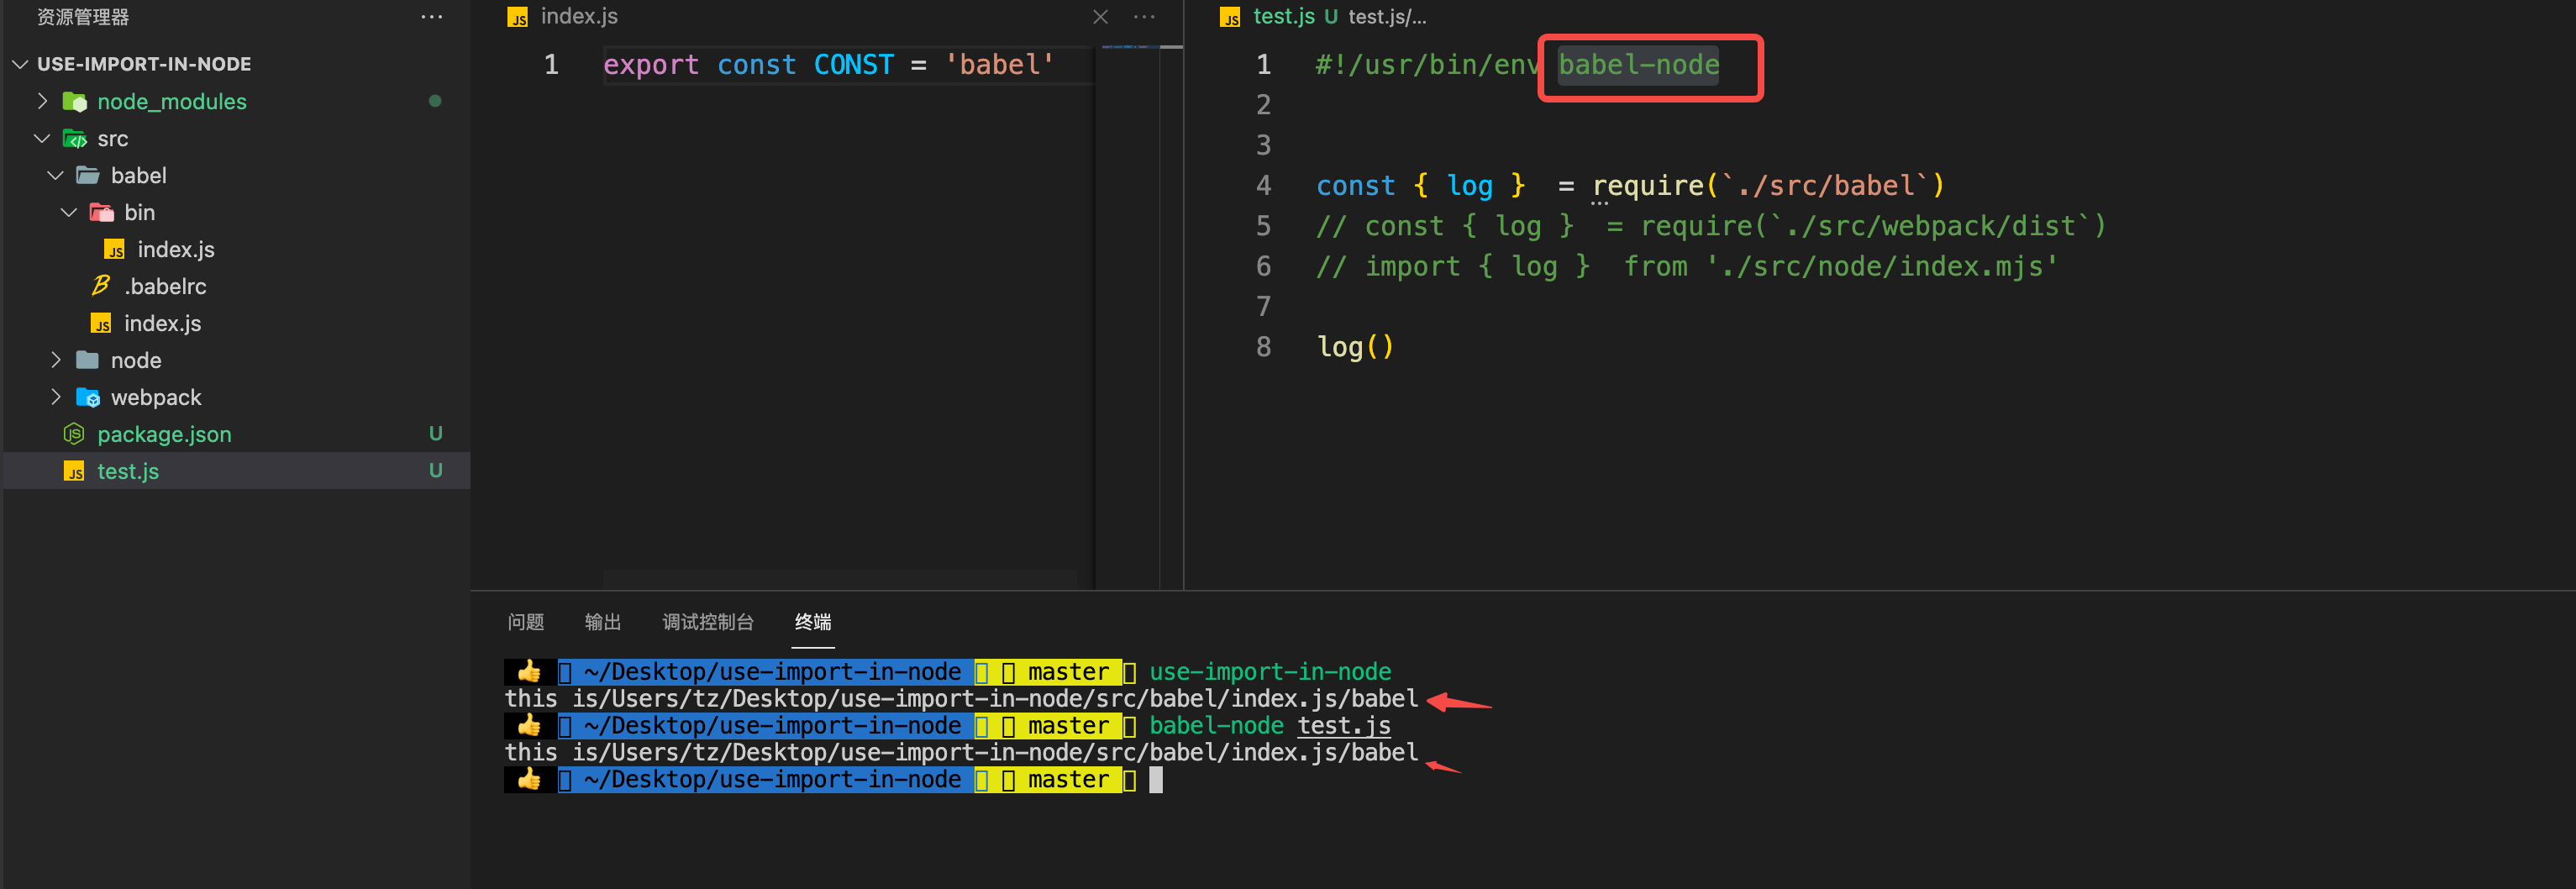Click the JS icon on test.js editor tab
The image size is (2576, 889).
pos(1231,16)
